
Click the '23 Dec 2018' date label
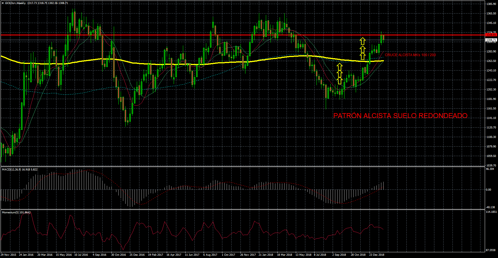(377, 255)
